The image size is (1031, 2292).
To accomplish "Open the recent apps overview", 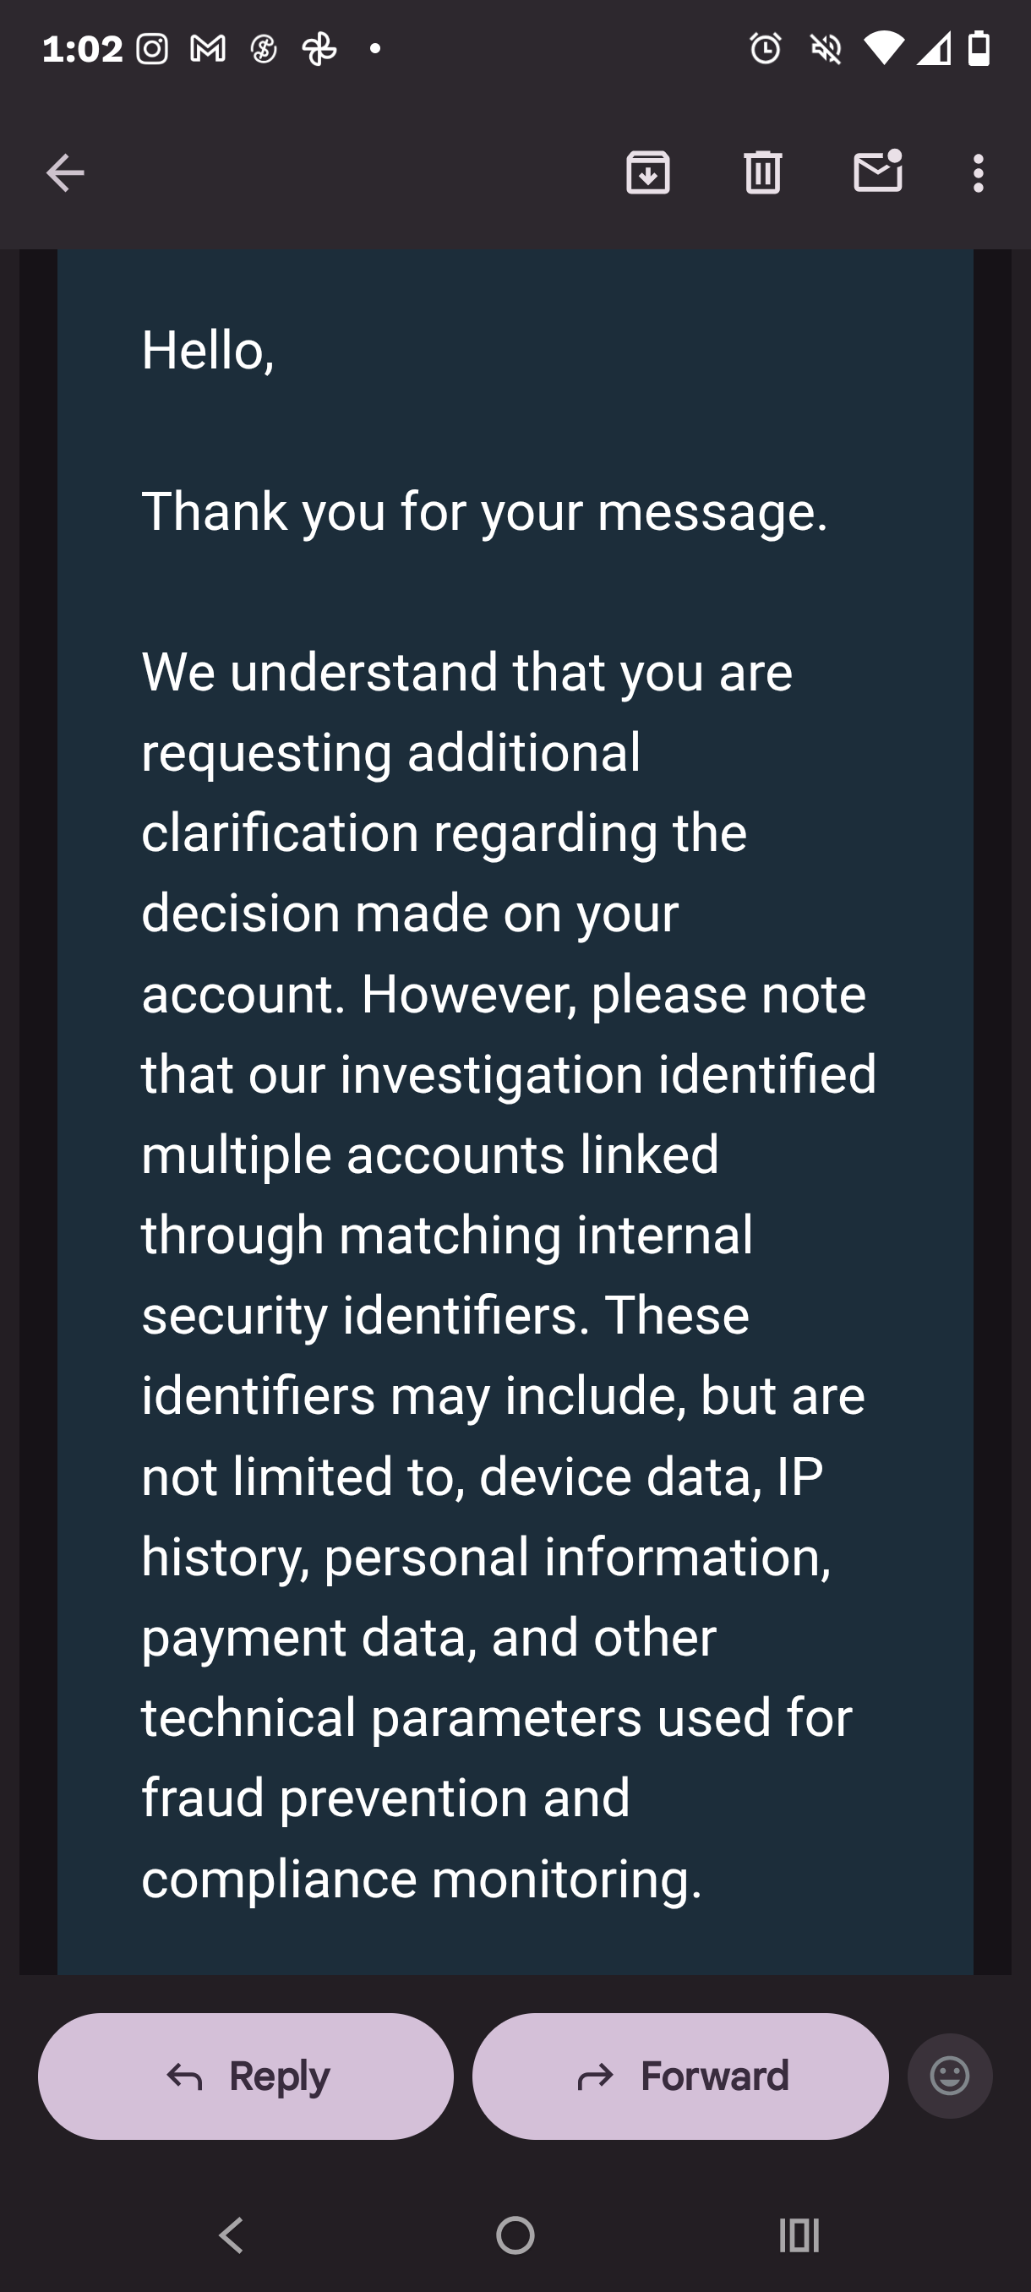I will (x=799, y=2235).
